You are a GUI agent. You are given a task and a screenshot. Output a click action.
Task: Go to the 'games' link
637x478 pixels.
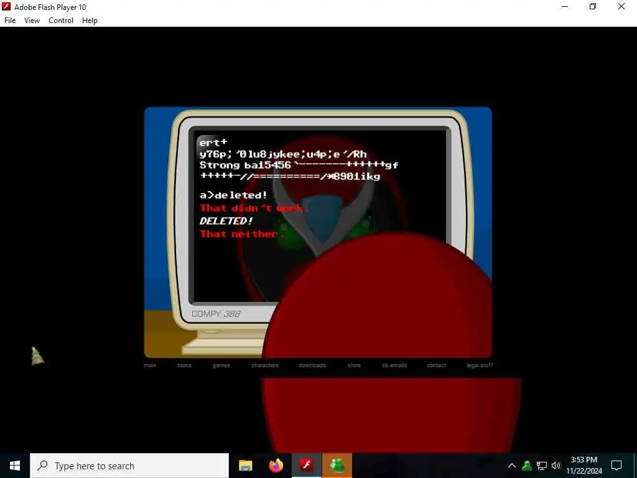221,365
